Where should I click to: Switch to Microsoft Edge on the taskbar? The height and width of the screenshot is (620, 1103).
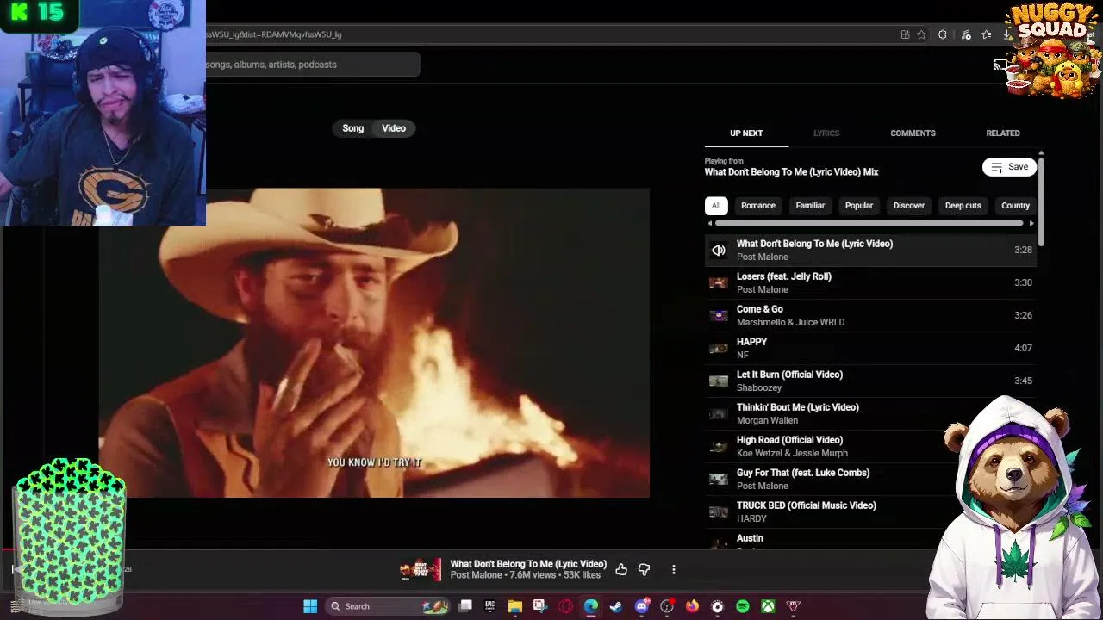click(591, 606)
